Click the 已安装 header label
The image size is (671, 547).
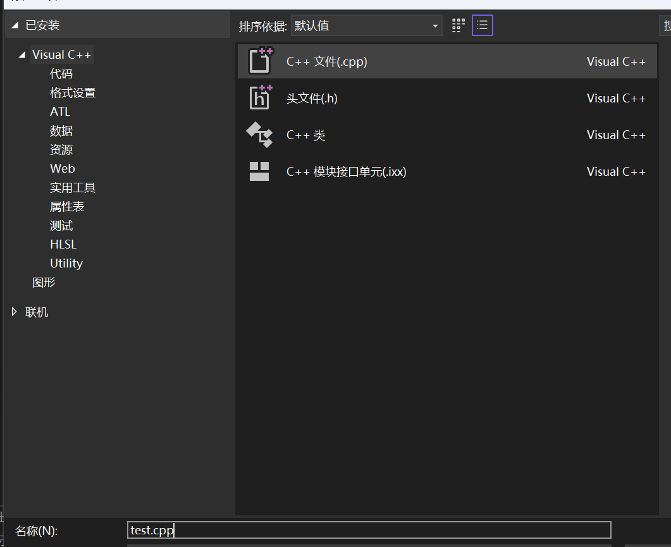(42, 25)
